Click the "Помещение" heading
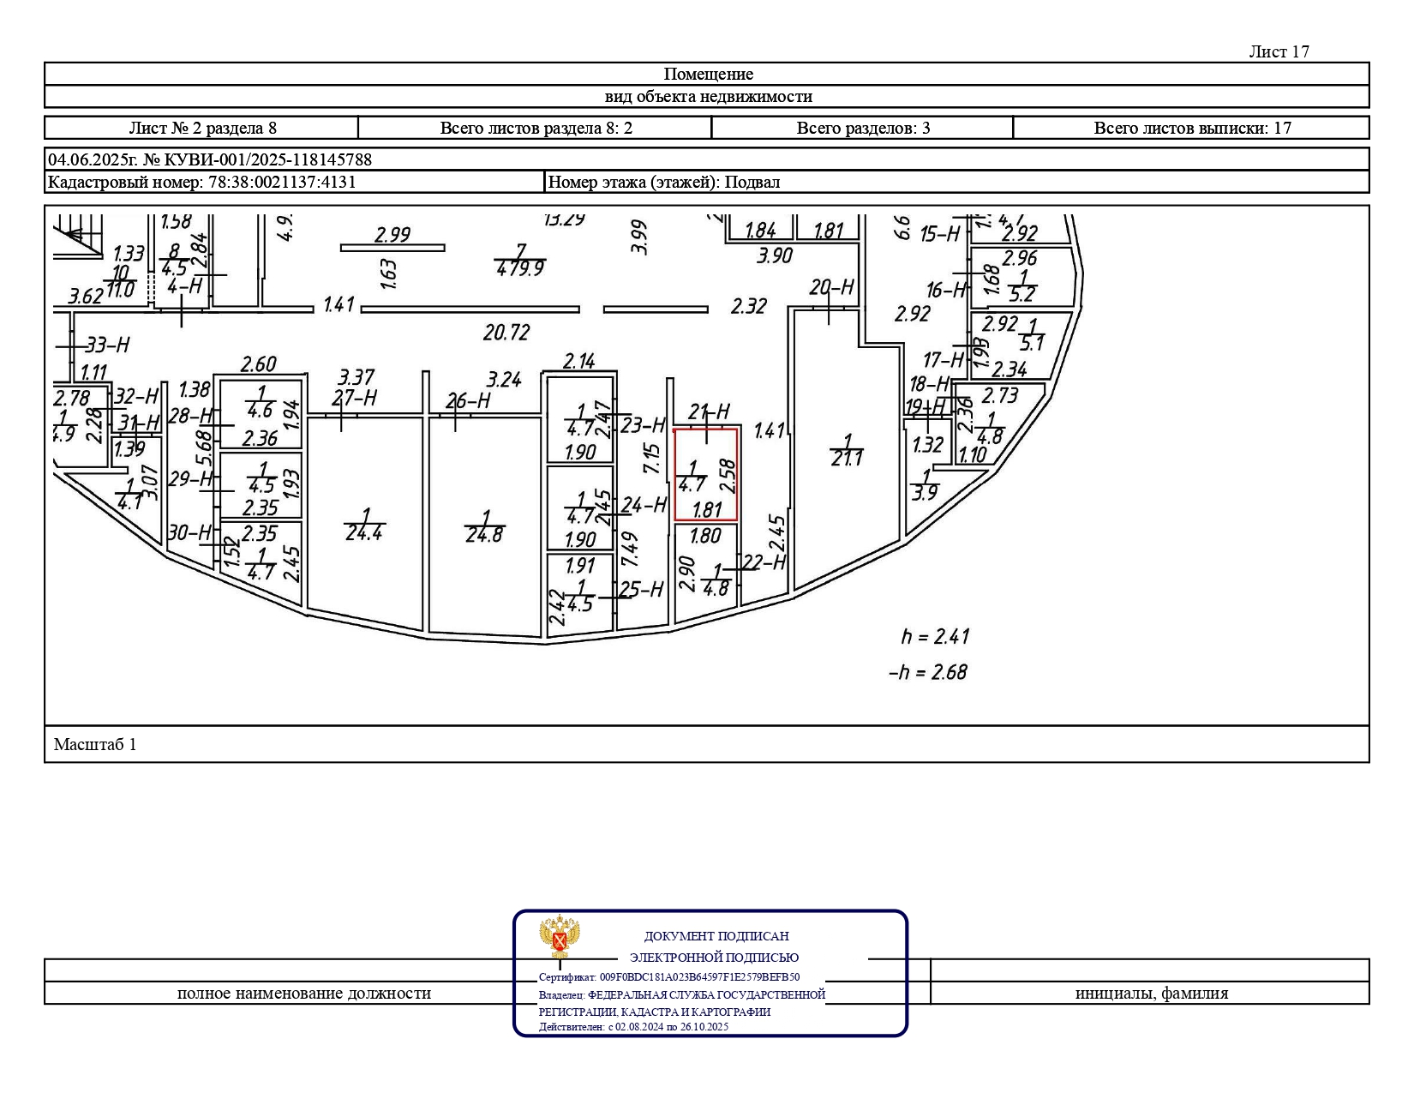1414x1093 pixels. pos(708,74)
